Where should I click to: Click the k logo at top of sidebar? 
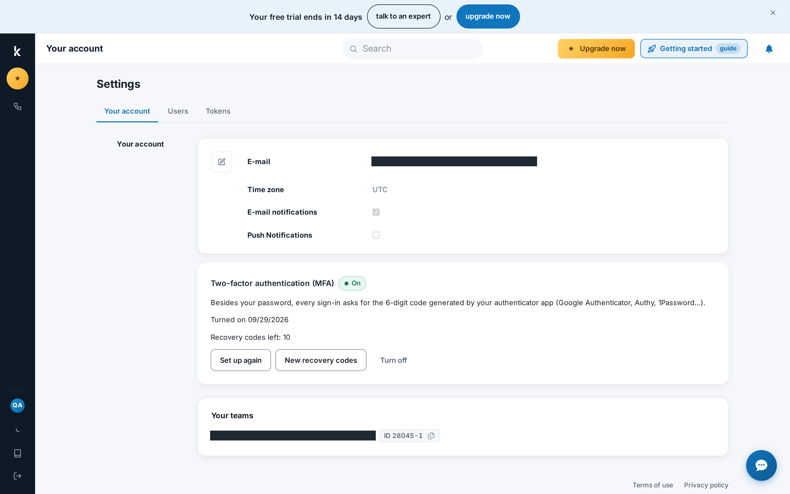18,51
